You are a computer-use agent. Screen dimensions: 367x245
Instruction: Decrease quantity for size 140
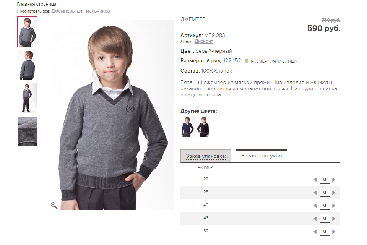(x=315, y=206)
